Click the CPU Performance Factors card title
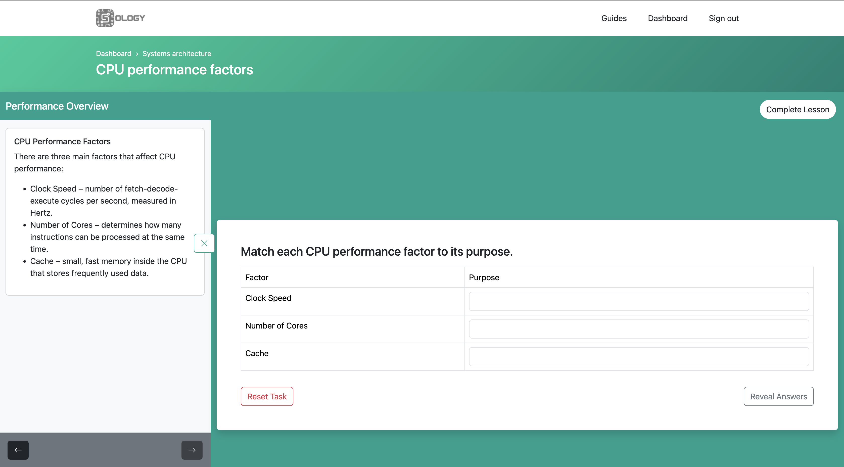This screenshot has height=467, width=844. click(x=62, y=141)
